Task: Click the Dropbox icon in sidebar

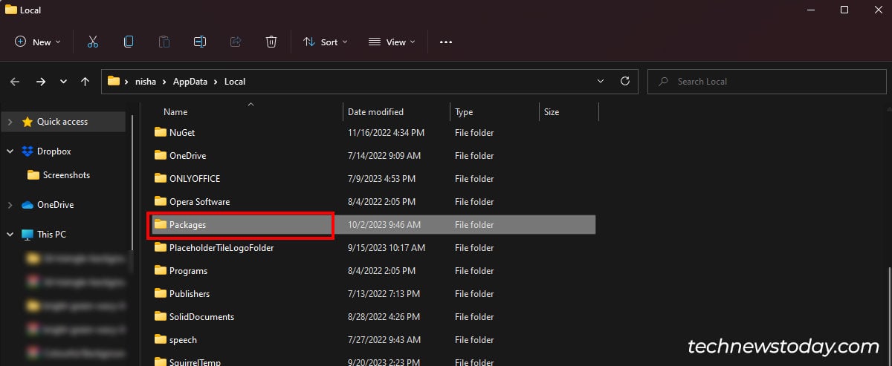Action: 28,151
